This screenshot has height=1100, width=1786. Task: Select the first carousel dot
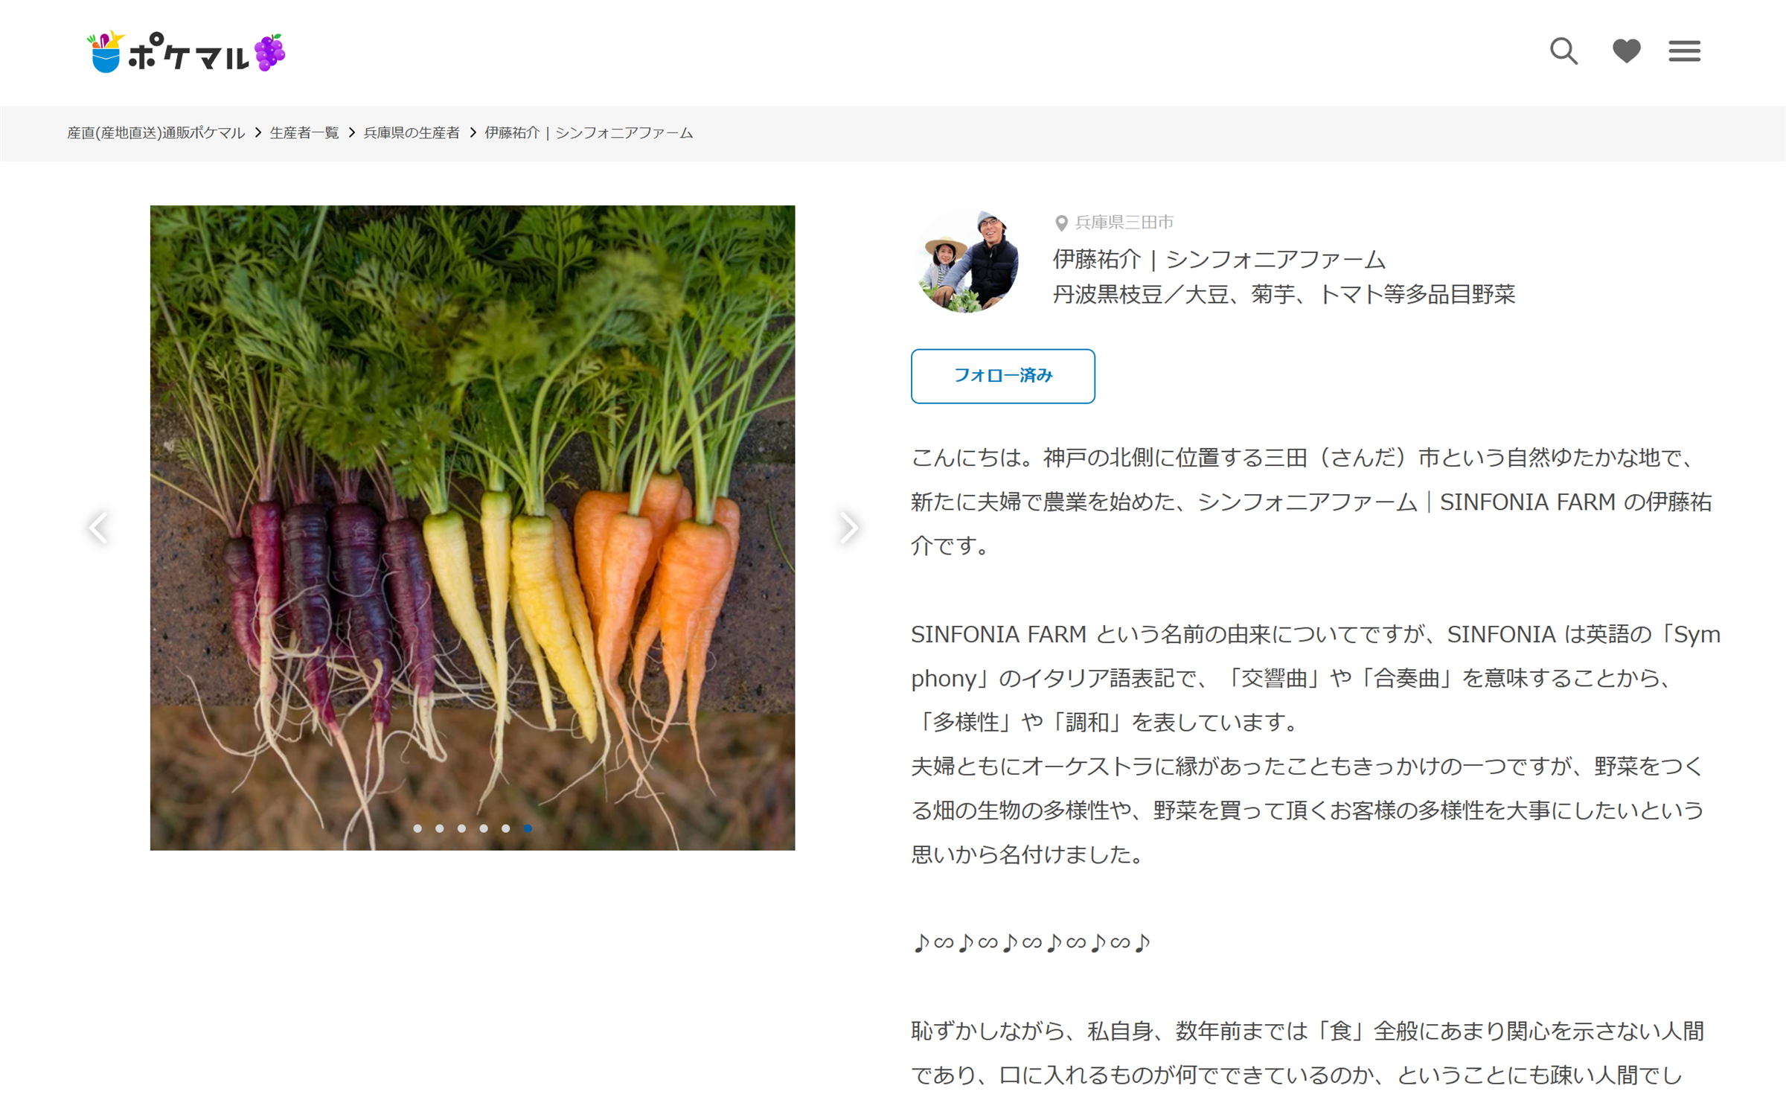pyautogui.click(x=417, y=828)
